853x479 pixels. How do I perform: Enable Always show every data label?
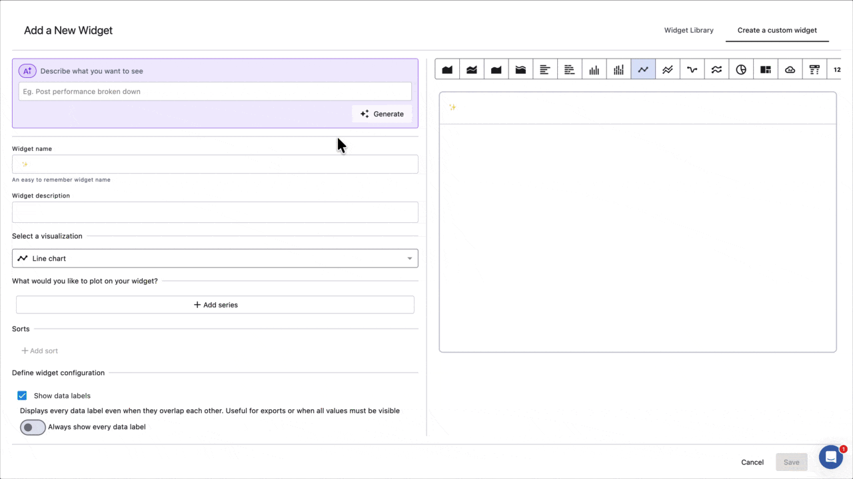point(33,426)
